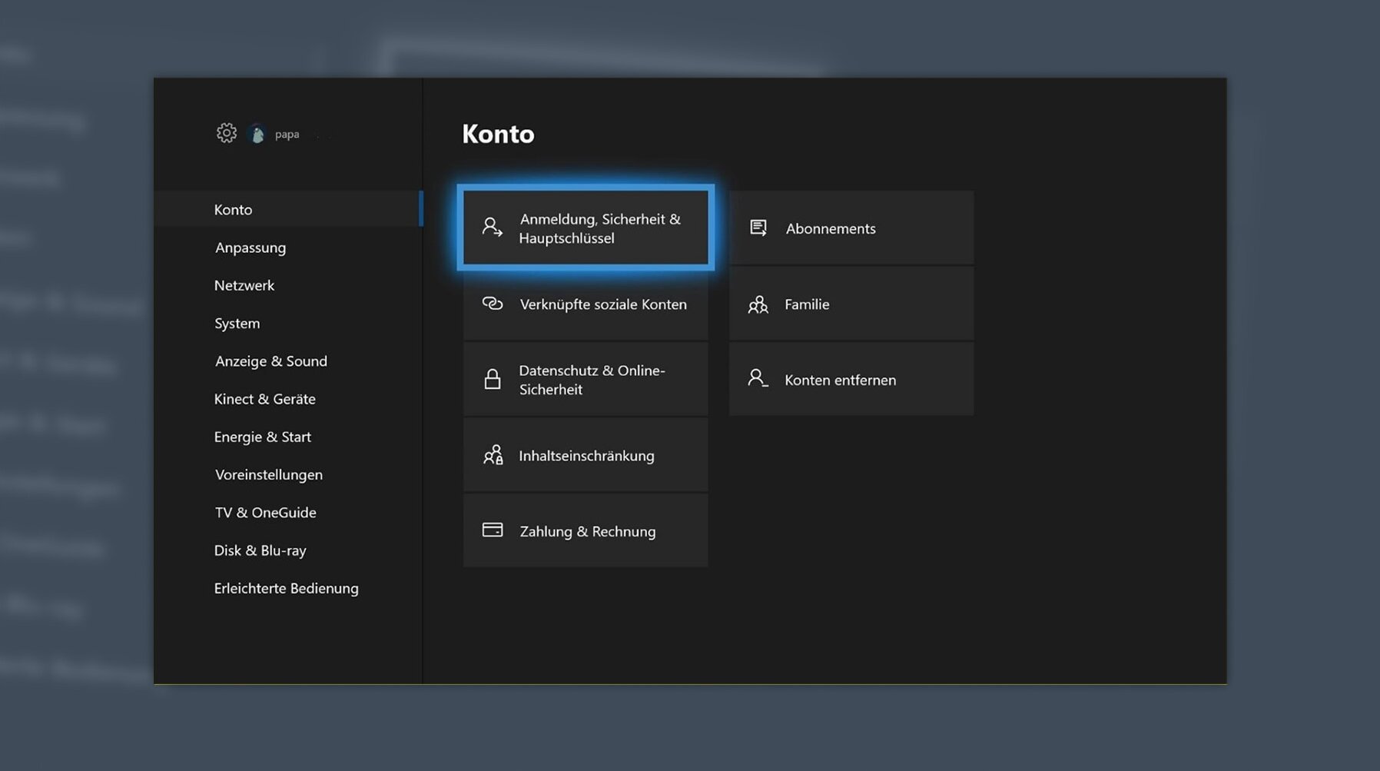Select Erleichterte Bedienung category
This screenshot has height=771, width=1380.
coord(286,588)
